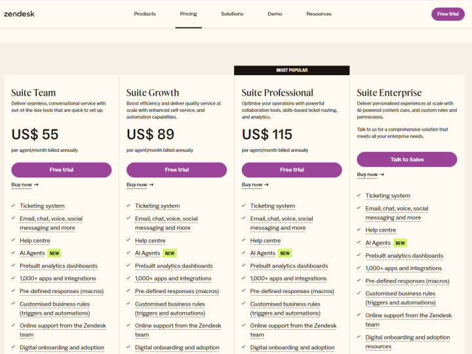Start Suite Professional free trial
The height and width of the screenshot is (354, 472).
click(x=292, y=169)
